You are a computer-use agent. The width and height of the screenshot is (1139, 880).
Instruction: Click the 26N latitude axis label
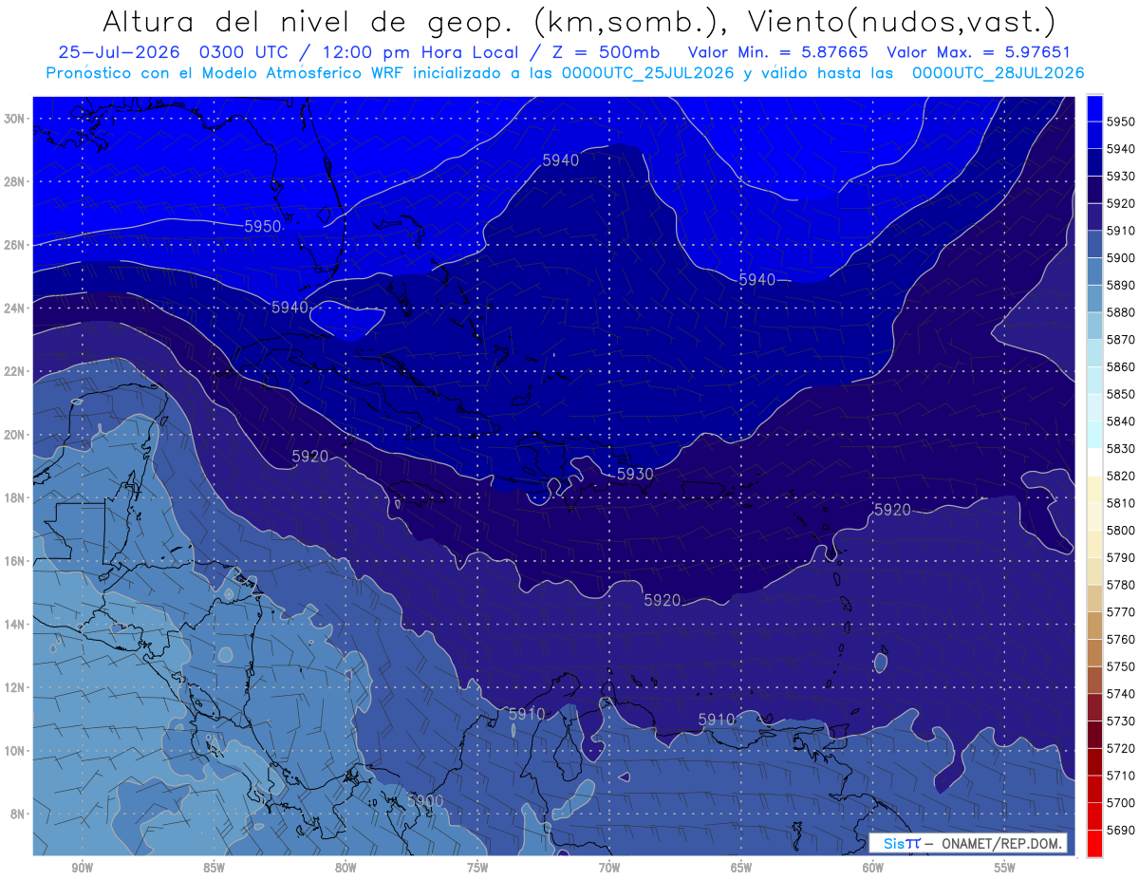pos(14,245)
